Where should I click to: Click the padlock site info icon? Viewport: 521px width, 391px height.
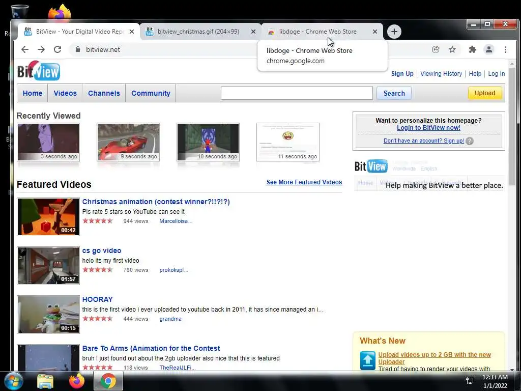tap(78, 49)
